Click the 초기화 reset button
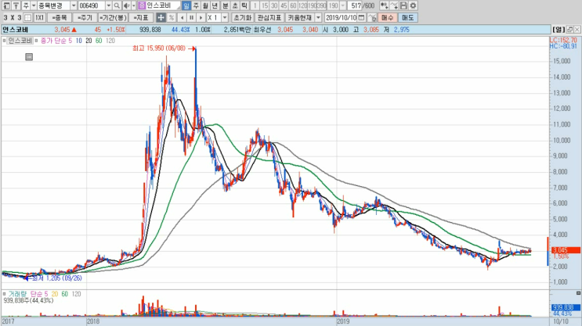The height and width of the screenshot is (326, 582). click(242, 17)
